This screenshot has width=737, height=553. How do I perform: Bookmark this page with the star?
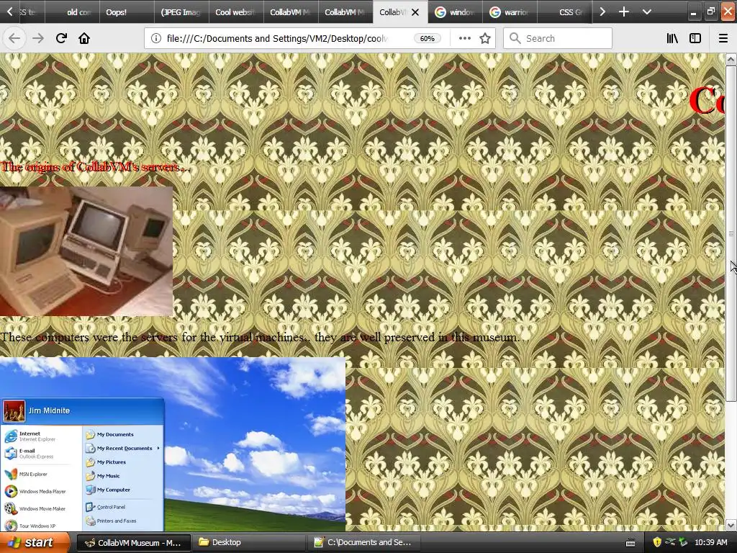pos(485,39)
